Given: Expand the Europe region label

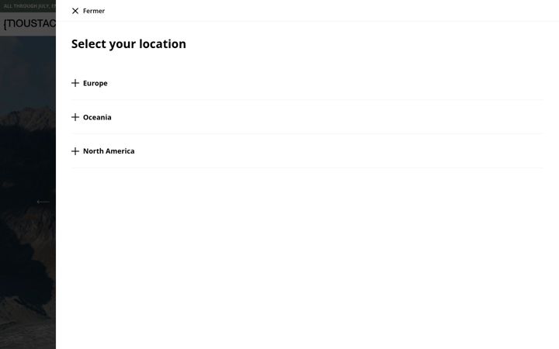Looking at the screenshot, I should pos(95,83).
